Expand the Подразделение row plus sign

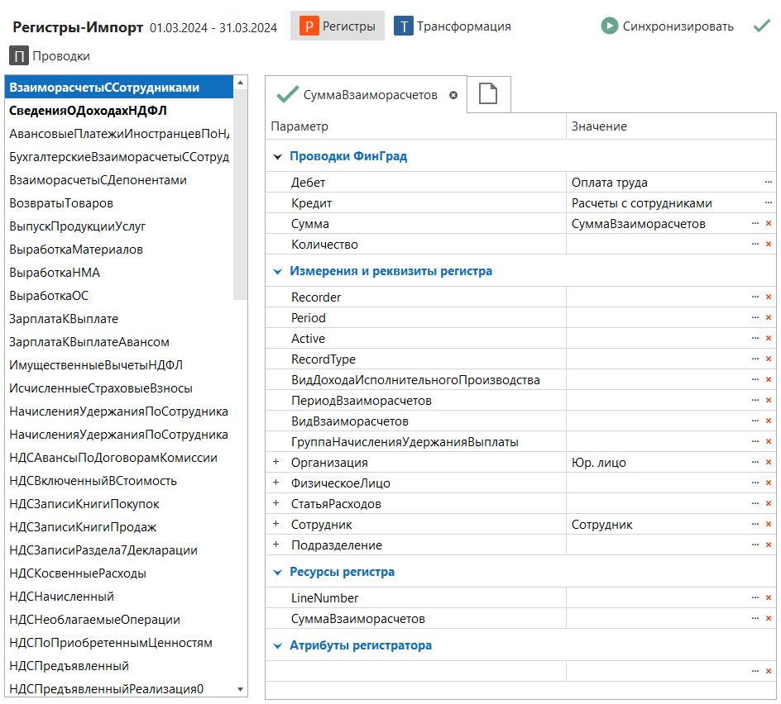click(x=276, y=545)
